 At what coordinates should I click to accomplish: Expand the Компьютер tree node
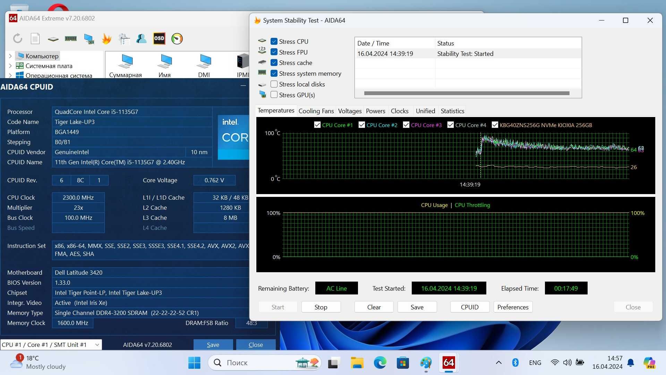10,56
